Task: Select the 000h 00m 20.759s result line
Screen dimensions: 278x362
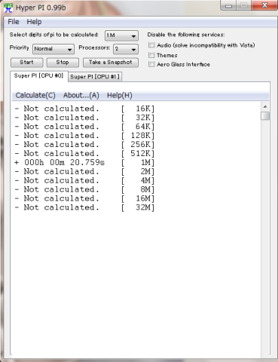Action: [x=84, y=162]
